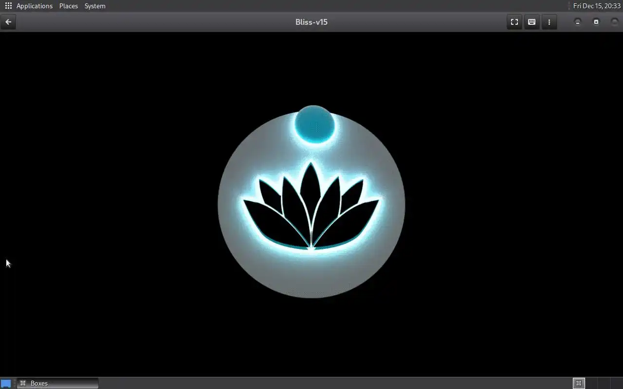
Task: Click the Bliss-v15 window title
Action: (311, 22)
